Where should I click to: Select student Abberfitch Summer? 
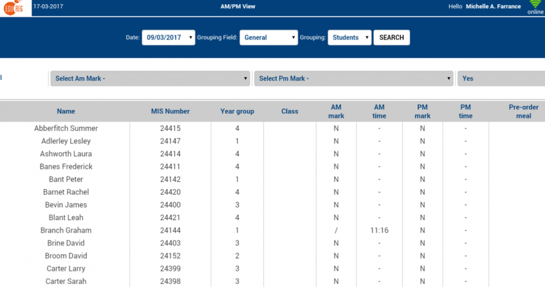[66, 128]
